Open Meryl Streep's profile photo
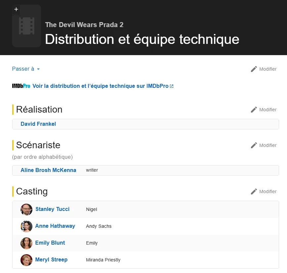Viewport: 287px width, 273px height. pos(26,260)
